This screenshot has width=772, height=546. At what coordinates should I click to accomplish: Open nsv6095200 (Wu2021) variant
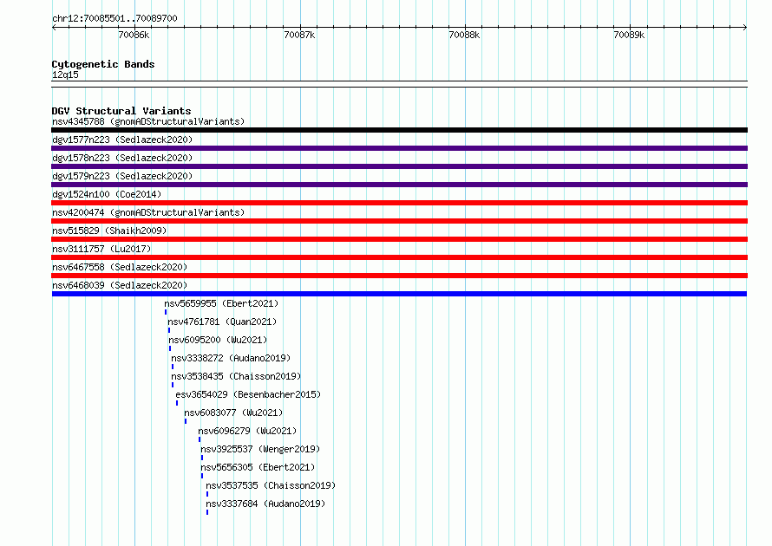coord(218,340)
